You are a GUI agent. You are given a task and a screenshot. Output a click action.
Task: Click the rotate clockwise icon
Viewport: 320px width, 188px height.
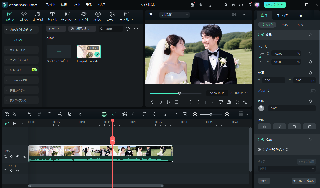tap(294, 126)
